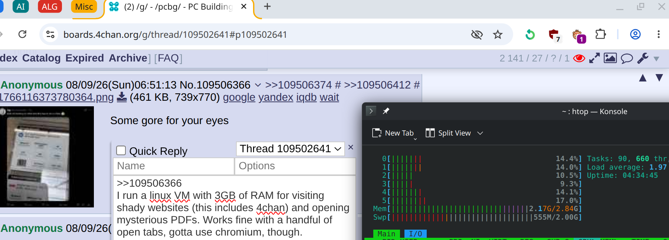This screenshot has height=240, width=669.
Task: Open the AI bookmark tab group
Action: click(21, 7)
